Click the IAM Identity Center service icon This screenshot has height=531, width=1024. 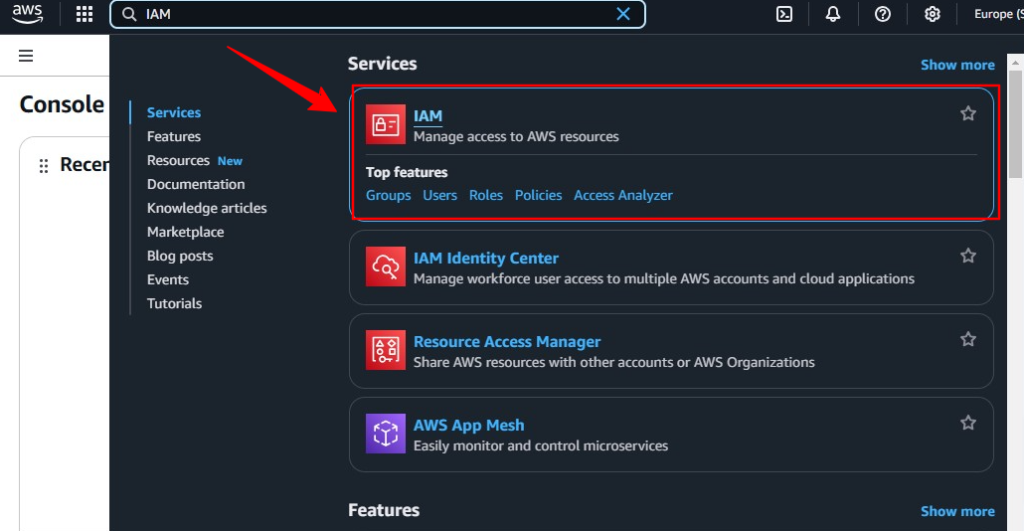click(386, 266)
